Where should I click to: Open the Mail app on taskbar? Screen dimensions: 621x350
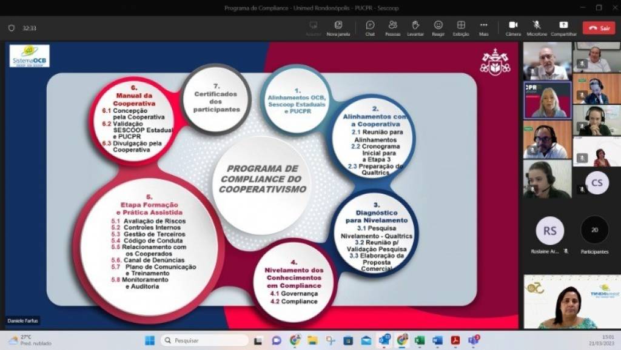pos(366,340)
